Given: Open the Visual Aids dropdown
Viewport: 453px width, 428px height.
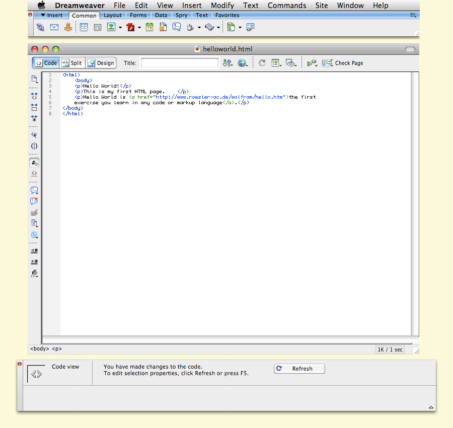Looking at the screenshot, I should [x=291, y=63].
